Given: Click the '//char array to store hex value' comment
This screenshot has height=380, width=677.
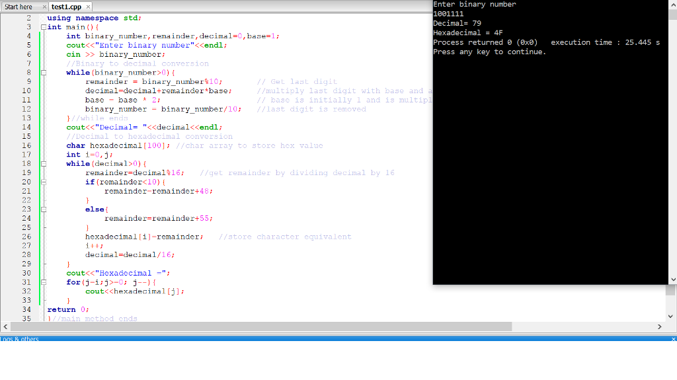Looking at the screenshot, I should (x=249, y=145).
